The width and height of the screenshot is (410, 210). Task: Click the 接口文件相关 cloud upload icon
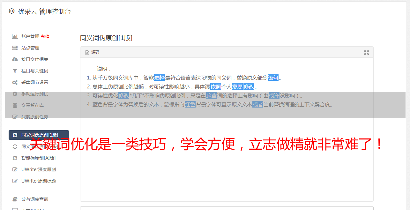coord(15,59)
